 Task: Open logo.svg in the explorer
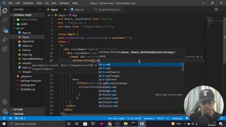click(x=27, y=54)
